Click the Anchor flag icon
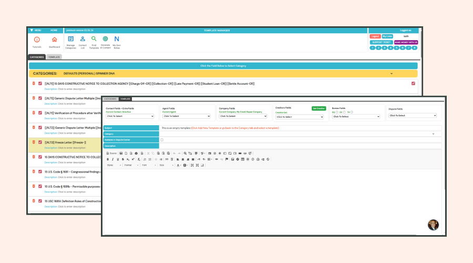The width and height of the screenshot is (473, 263). click(x=227, y=159)
